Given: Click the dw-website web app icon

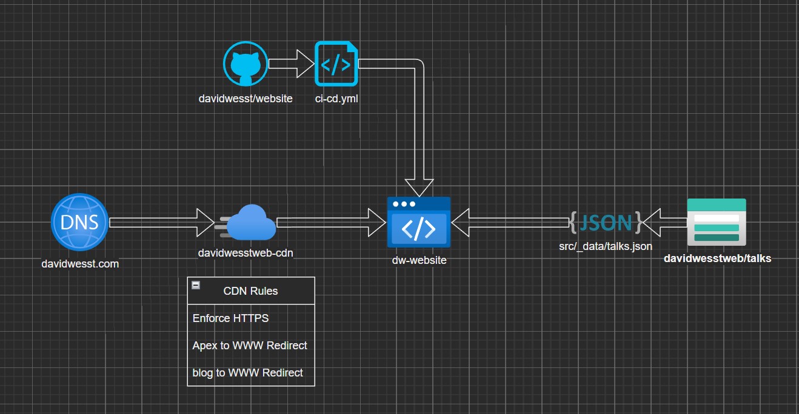Looking at the screenshot, I should pos(419,222).
